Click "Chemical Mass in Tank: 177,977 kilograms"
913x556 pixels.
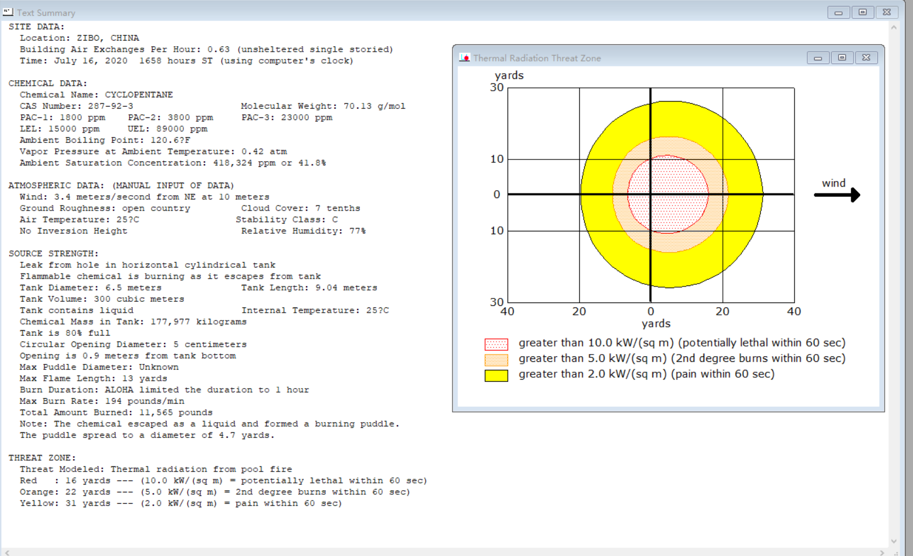(x=133, y=322)
